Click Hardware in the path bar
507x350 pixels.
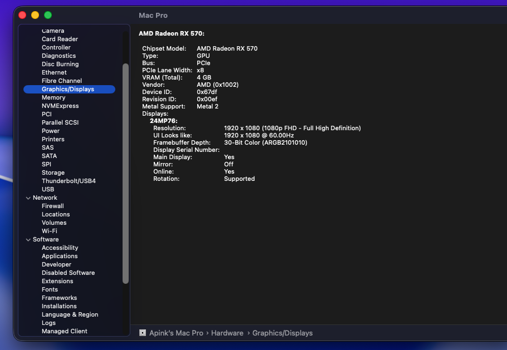[x=227, y=333]
